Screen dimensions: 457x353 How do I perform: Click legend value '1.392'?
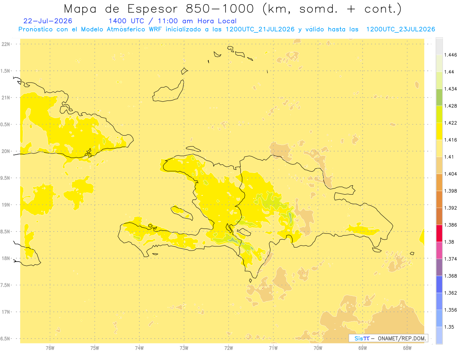pos(451,208)
